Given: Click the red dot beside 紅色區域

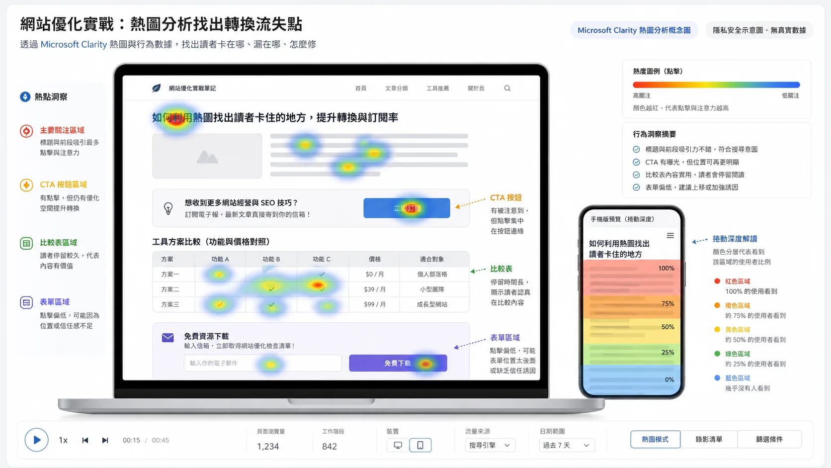Looking at the screenshot, I should click(717, 281).
